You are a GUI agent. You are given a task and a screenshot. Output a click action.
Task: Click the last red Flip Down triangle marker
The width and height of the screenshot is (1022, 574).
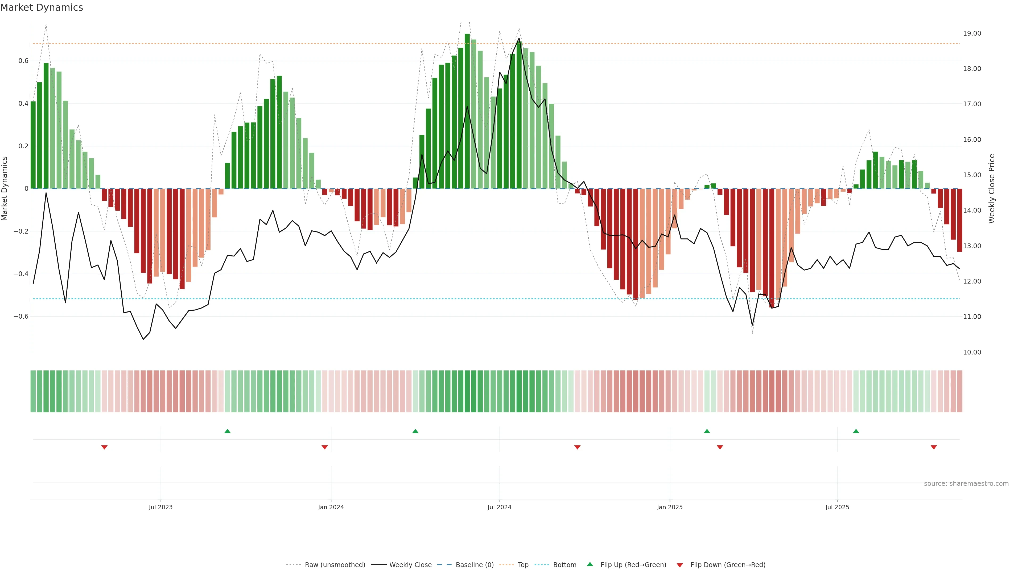(x=934, y=447)
